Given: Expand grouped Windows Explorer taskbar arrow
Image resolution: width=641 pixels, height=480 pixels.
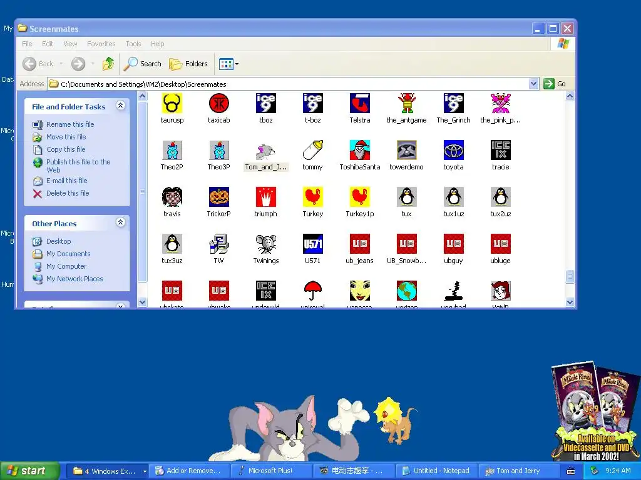Looking at the screenshot, I should 145,471.
